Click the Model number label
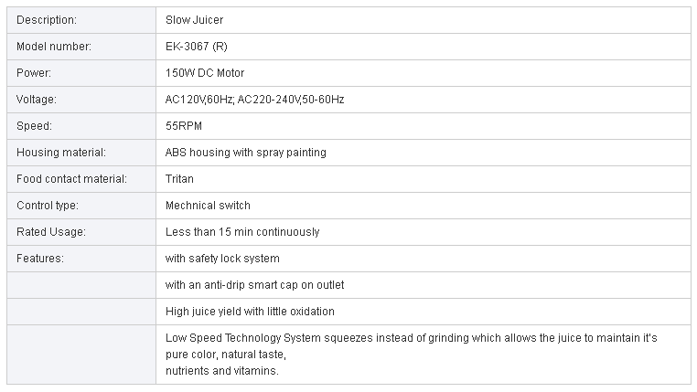Screen dimensions: 697x392 [54, 47]
